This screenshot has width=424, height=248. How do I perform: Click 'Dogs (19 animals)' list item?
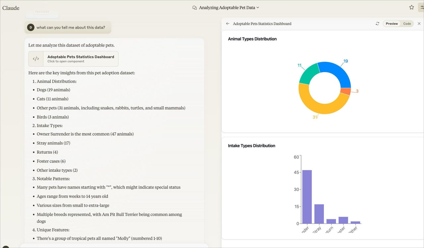(x=53, y=90)
